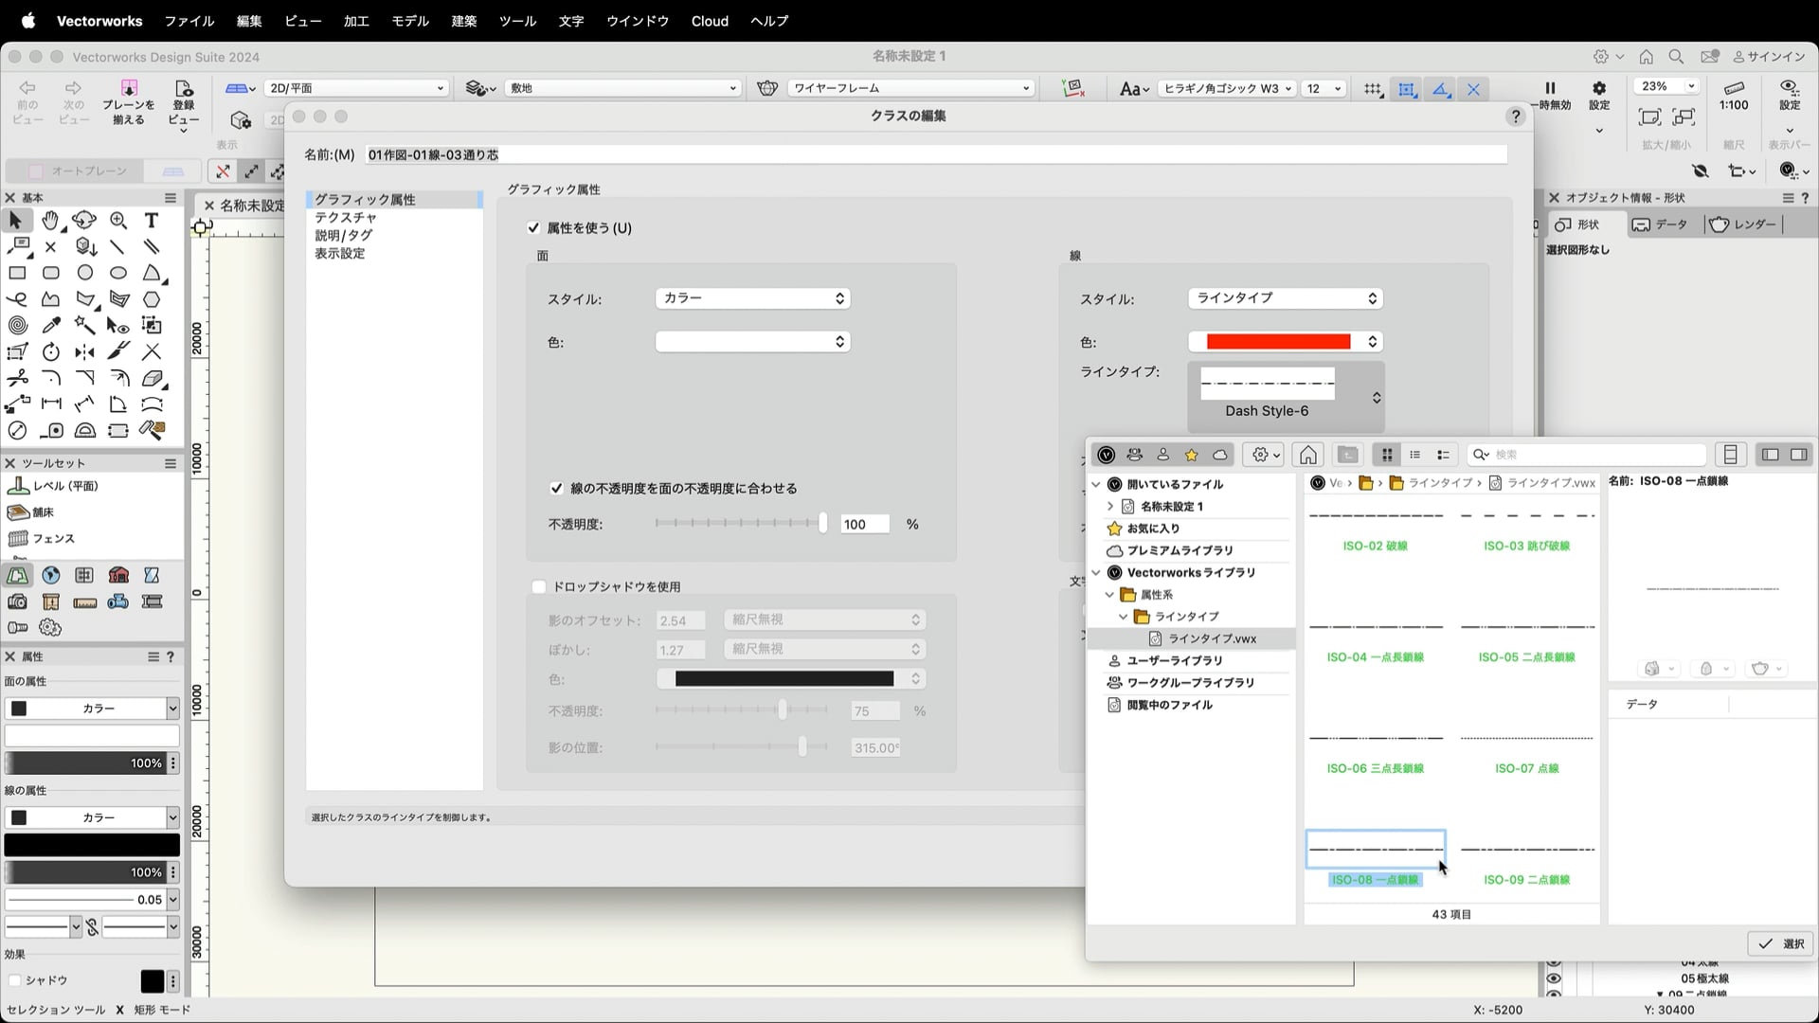The width and height of the screenshot is (1819, 1023).
Task: Select the Text tool
Action: coord(152,221)
